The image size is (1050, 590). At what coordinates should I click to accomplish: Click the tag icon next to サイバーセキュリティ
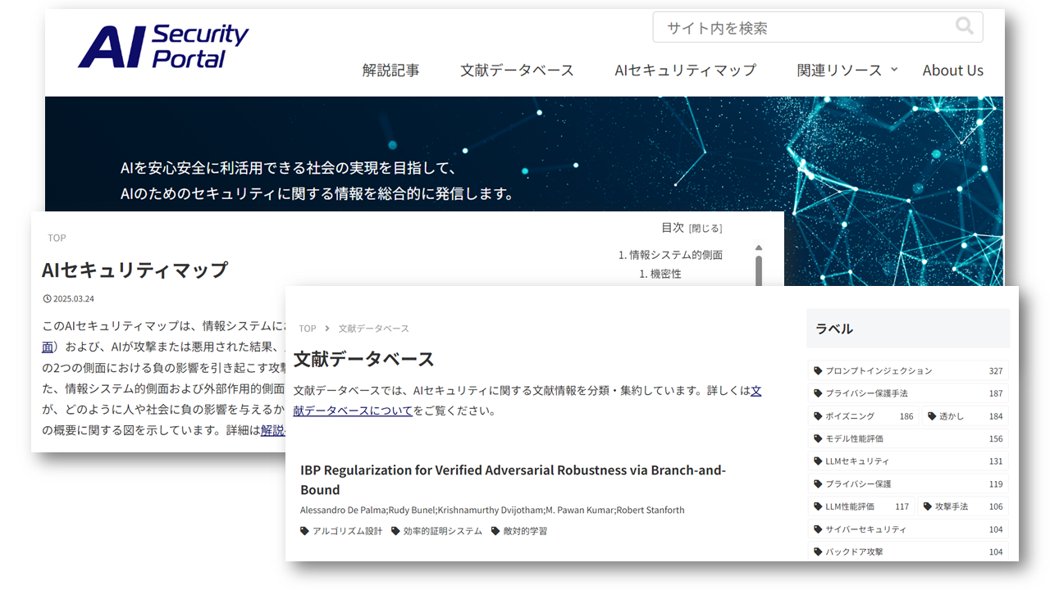pyautogui.click(x=818, y=529)
